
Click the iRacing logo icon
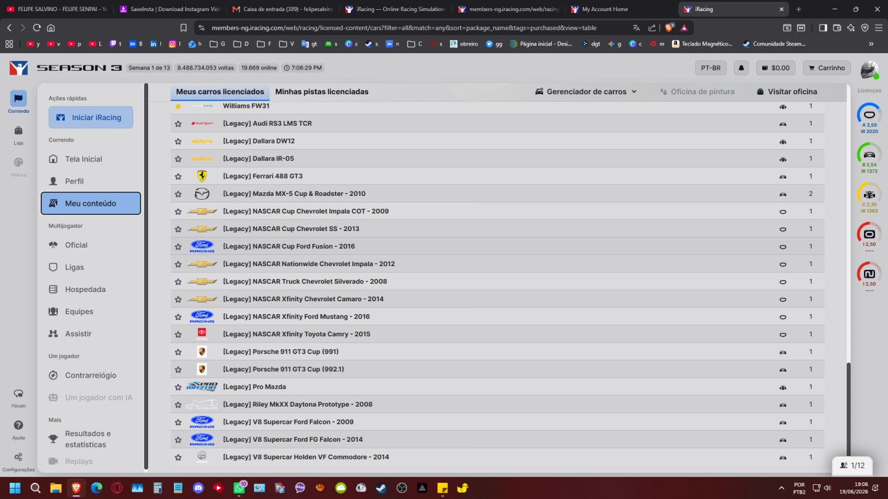coord(18,68)
